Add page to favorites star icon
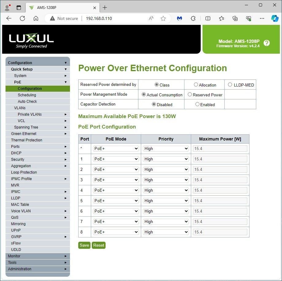This screenshot has width=282, height=281. 163,18
